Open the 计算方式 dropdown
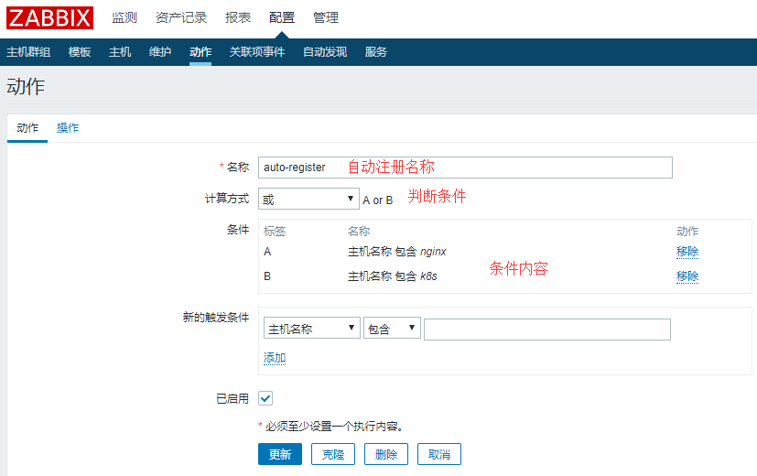 [308, 199]
